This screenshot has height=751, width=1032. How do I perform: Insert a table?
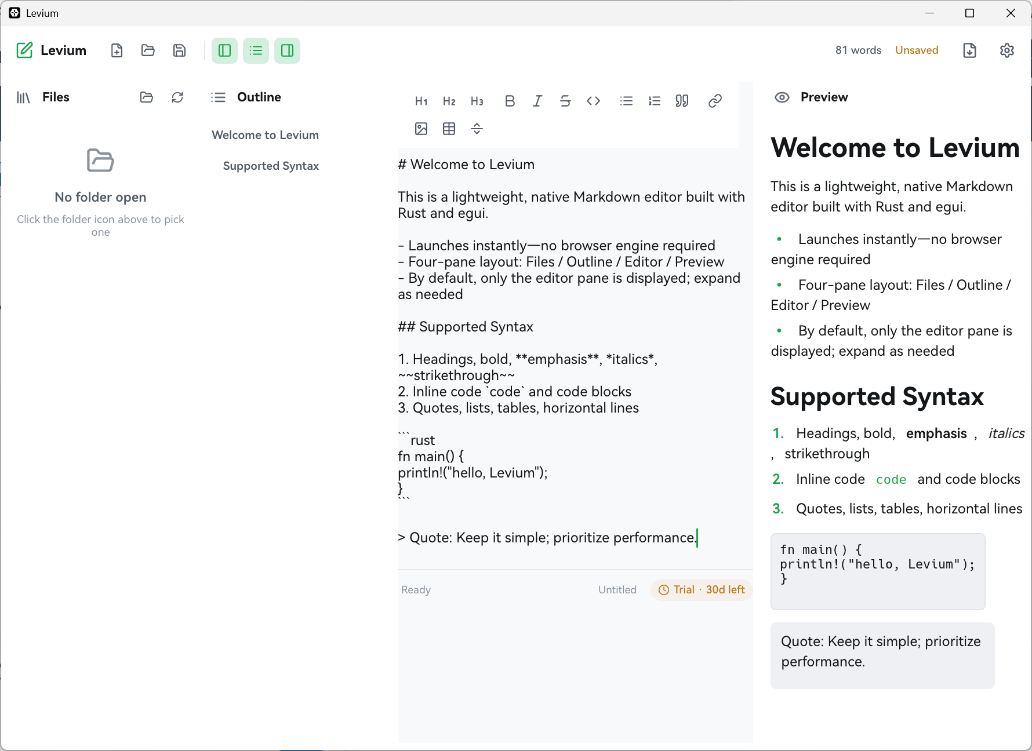(x=449, y=129)
